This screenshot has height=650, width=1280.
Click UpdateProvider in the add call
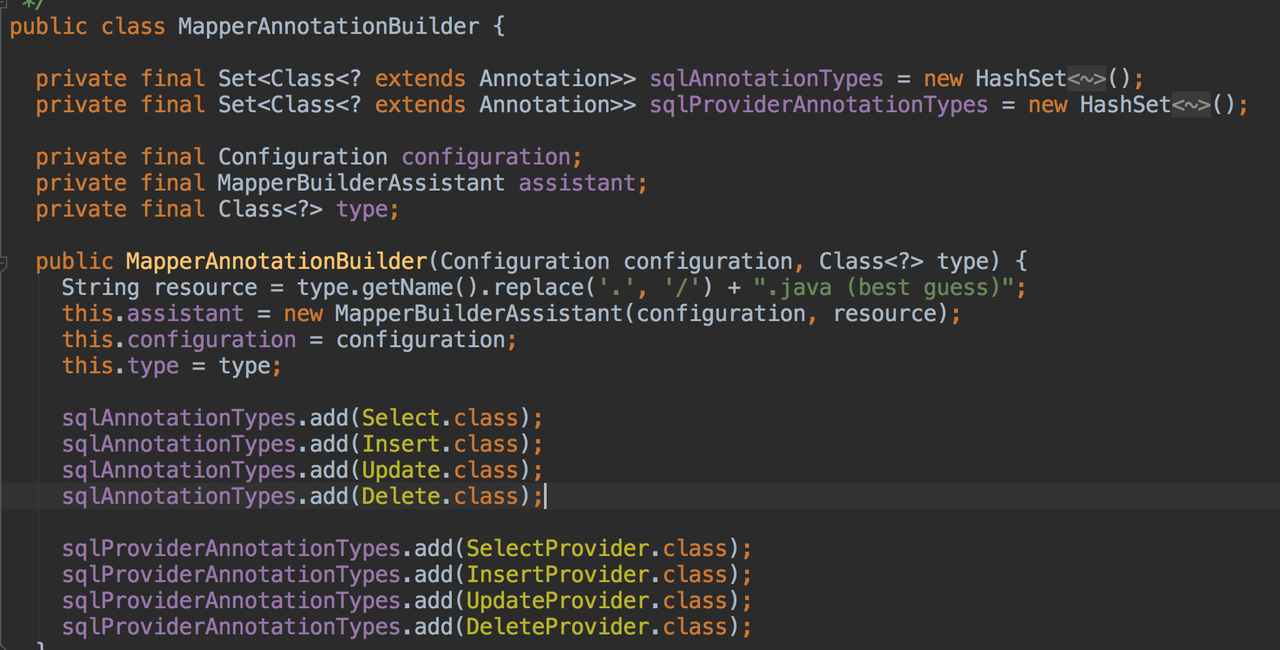[557, 601]
